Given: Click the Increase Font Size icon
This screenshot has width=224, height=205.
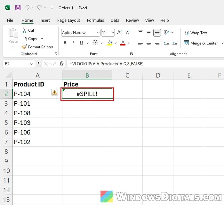Looking at the screenshot, I should click(119, 33).
